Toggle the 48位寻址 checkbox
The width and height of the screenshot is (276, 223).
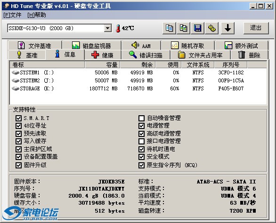pos(18,126)
